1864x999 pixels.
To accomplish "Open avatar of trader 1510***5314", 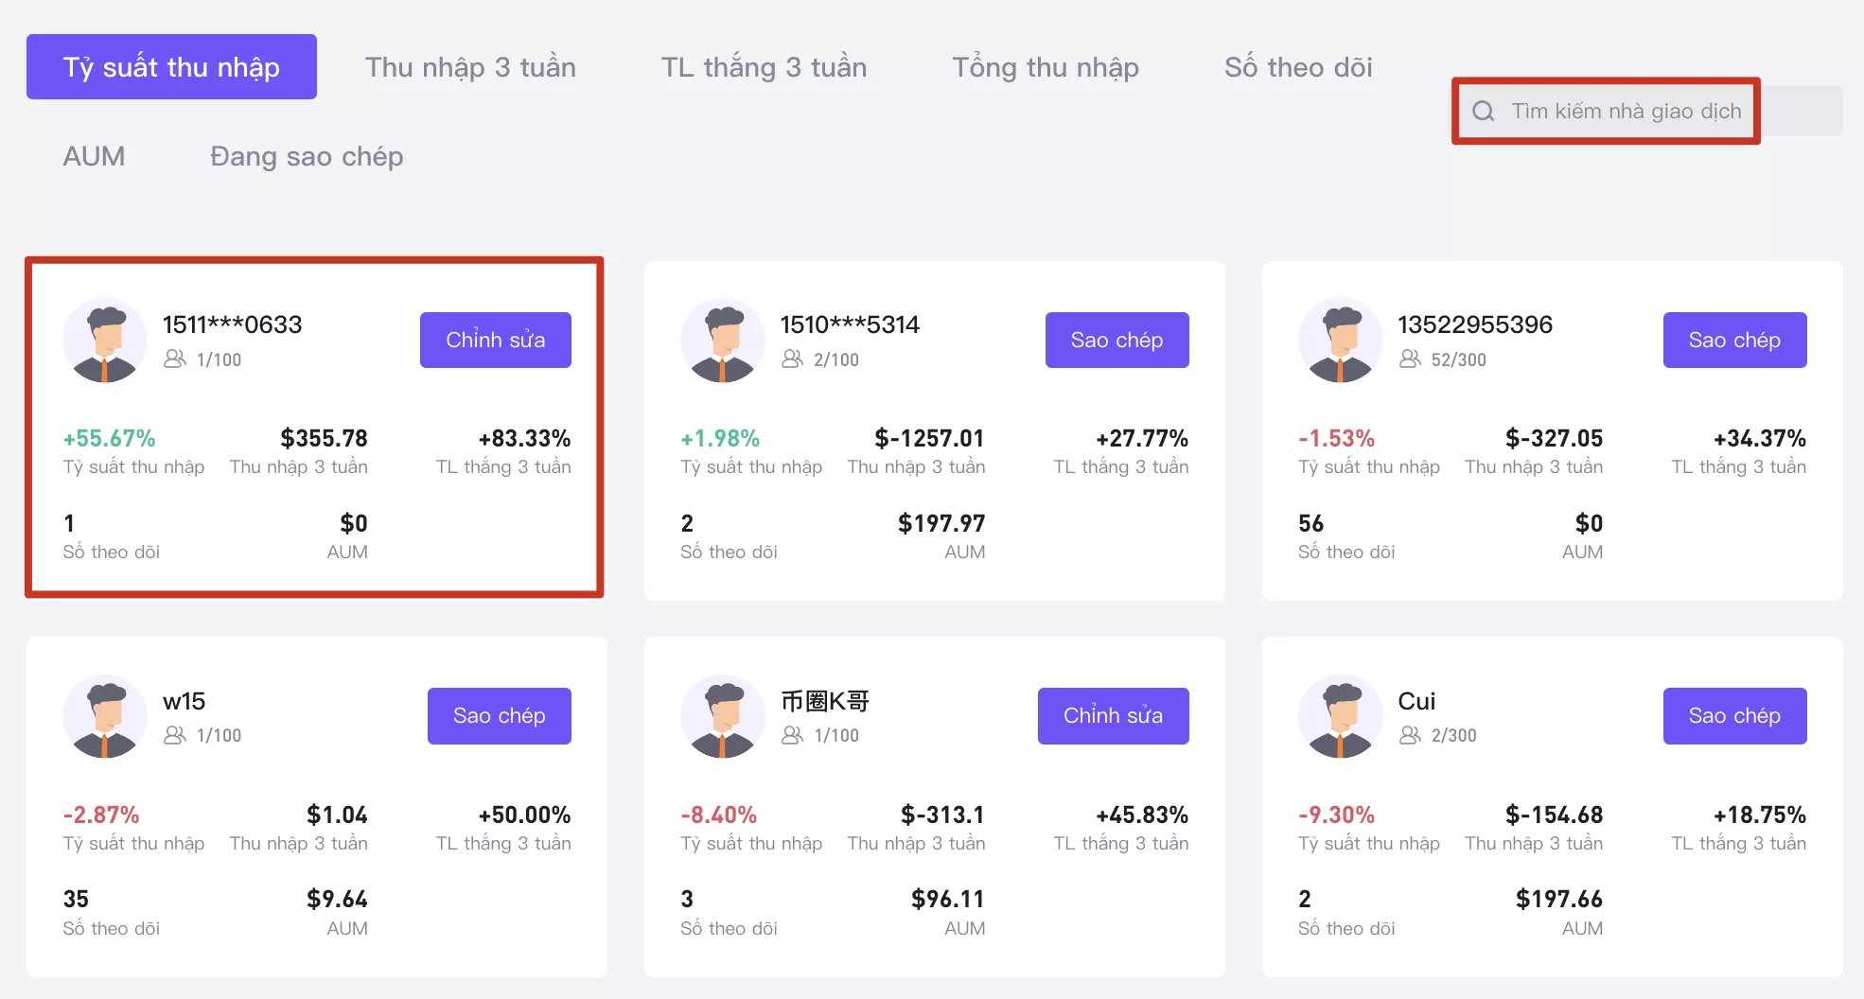I will tap(723, 341).
